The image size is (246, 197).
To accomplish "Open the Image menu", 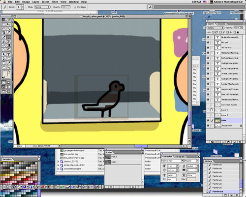I will click(x=26, y=2).
